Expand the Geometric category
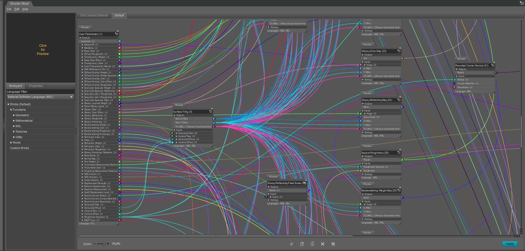 (x=14, y=115)
